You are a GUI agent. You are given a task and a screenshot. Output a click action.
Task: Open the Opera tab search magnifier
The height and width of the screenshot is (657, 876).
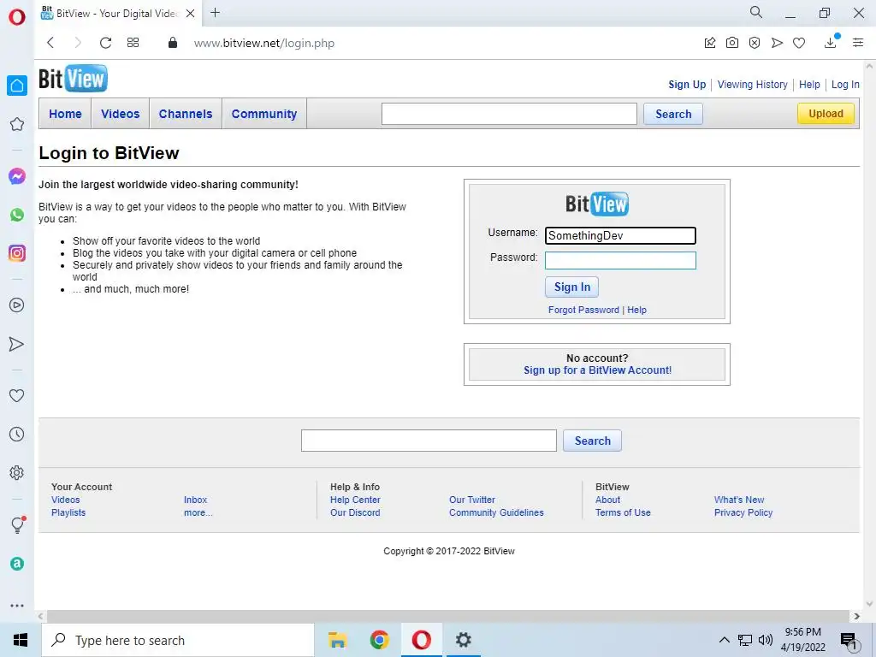pyautogui.click(x=756, y=12)
